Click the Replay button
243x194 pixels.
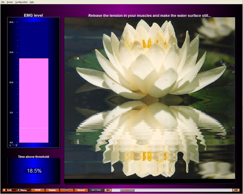tap(52, 190)
